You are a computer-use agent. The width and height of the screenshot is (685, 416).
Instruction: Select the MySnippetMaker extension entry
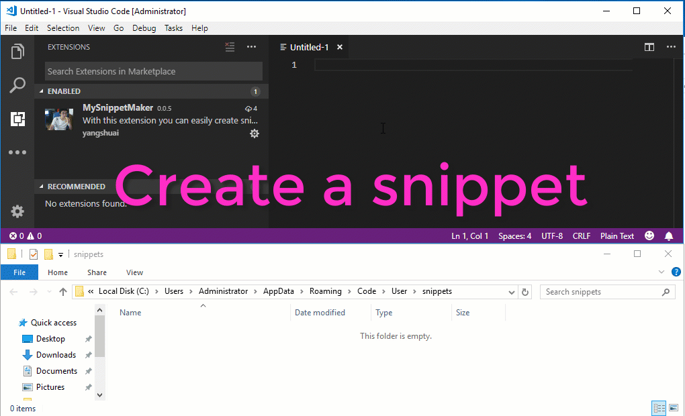(x=151, y=121)
